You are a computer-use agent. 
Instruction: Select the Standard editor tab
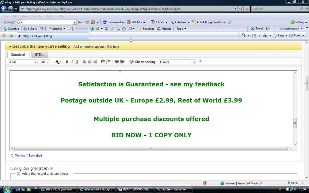point(18,55)
